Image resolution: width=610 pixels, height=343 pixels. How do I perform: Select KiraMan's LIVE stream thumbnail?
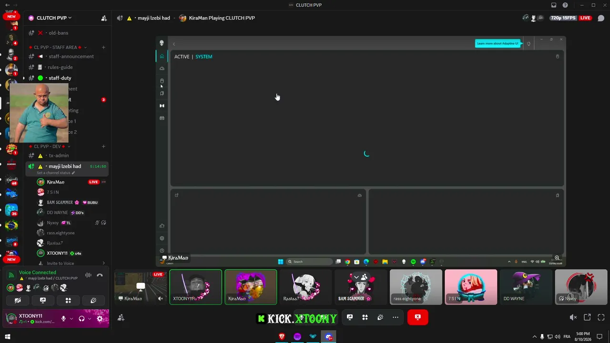click(141, 287)
